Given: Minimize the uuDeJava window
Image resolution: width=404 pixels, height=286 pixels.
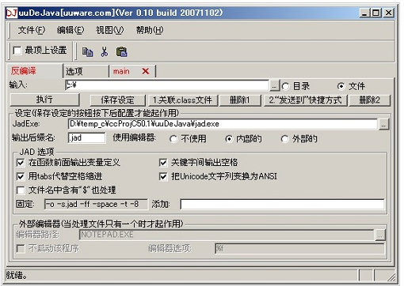Looking at the screenshot, I should pos(364,13).
